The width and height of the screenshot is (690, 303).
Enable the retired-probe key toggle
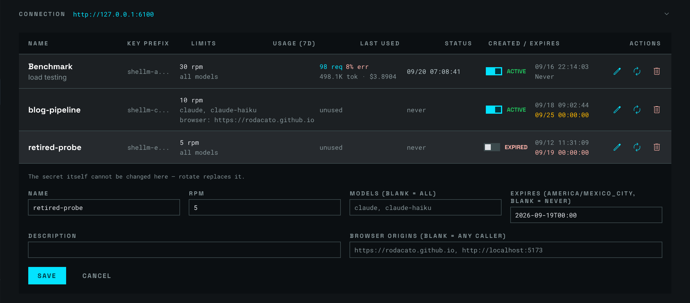coord(492,147)
